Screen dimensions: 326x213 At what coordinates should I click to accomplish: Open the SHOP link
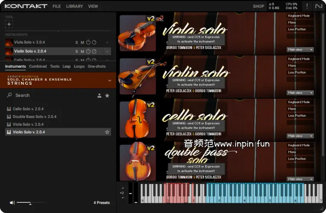(259, 6)
